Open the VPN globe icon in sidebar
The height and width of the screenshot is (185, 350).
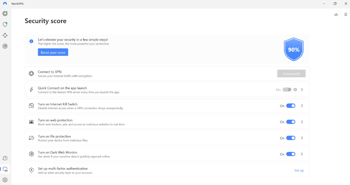click(x=5, y=13)
